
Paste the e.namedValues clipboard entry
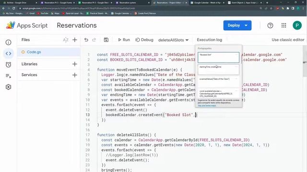point(218,82)
